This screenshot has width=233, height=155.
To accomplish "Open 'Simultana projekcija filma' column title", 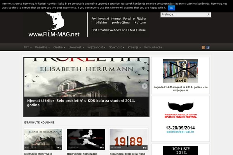I will 127,154.
